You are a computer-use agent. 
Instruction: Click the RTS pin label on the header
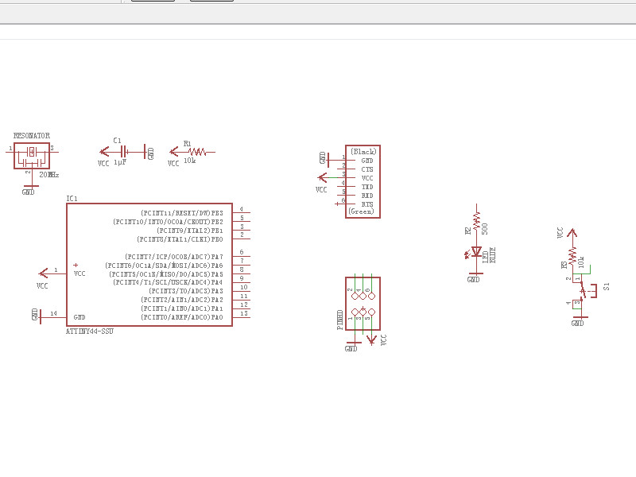tap(367, 204)
